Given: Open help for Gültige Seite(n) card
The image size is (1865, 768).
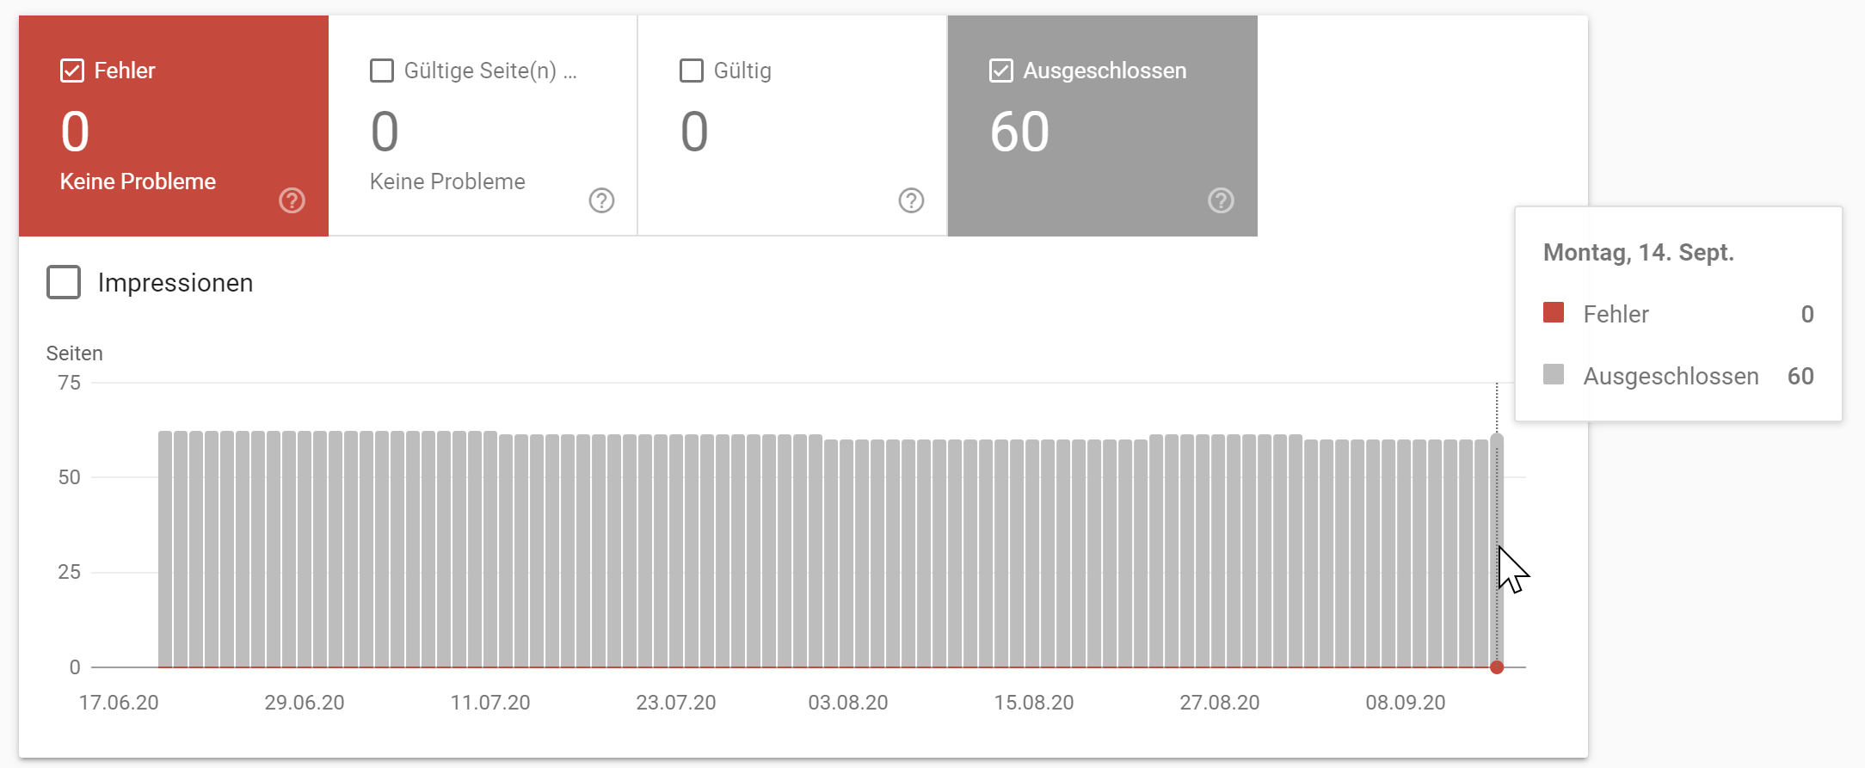Looking at the screenshot, I should click(x=601, y=200).
